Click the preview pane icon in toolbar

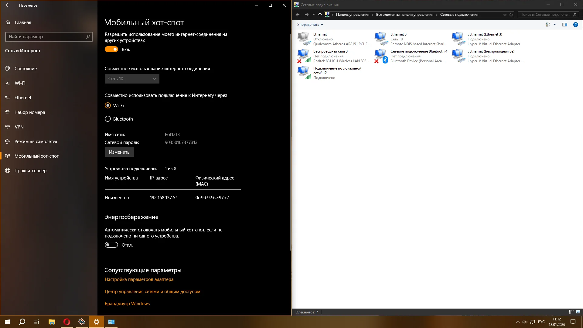564,25
